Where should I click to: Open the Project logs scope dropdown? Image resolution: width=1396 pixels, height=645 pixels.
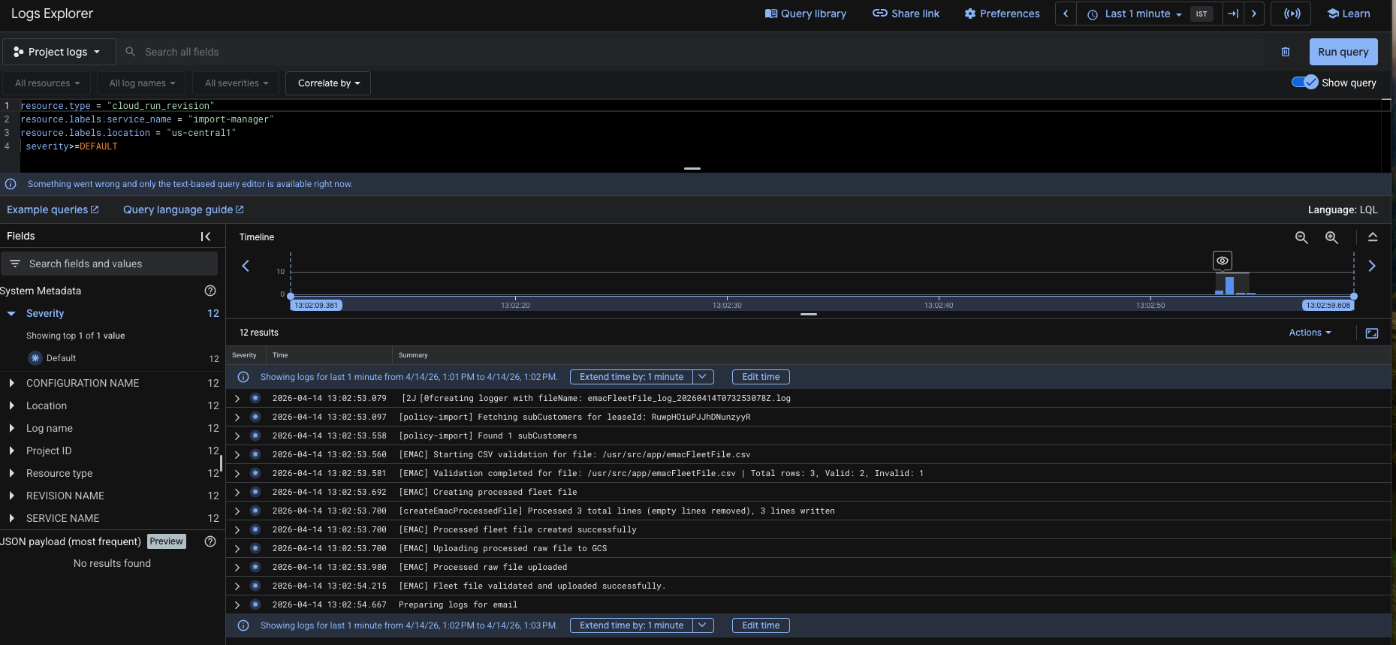pos(59,52)
